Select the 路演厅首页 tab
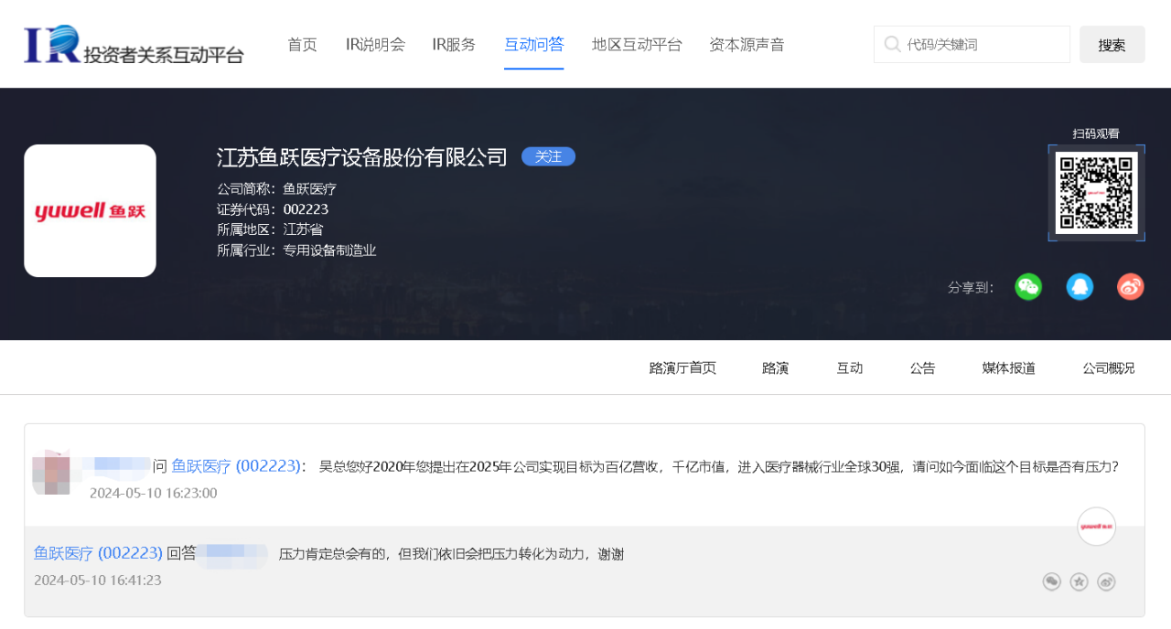The image size is (1171, 629). (682, 368)
